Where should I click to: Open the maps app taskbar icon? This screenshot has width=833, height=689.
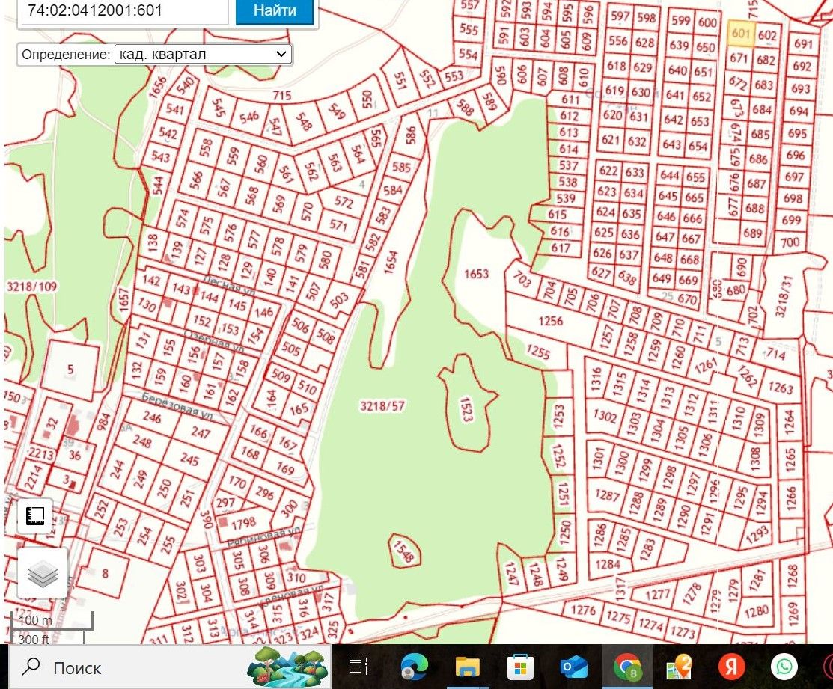coord(680,667)
